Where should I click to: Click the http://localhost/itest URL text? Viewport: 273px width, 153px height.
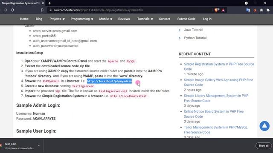pos(128,96)
